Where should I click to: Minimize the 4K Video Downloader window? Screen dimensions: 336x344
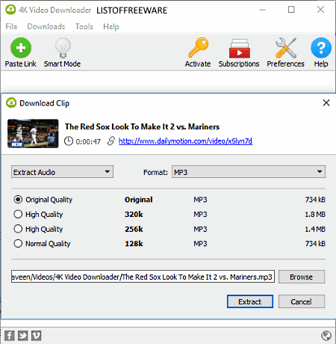tap(262, 10)
